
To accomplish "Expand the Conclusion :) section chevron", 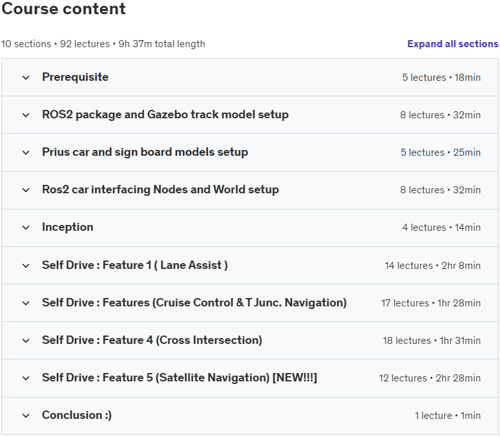I will (26, 416).
